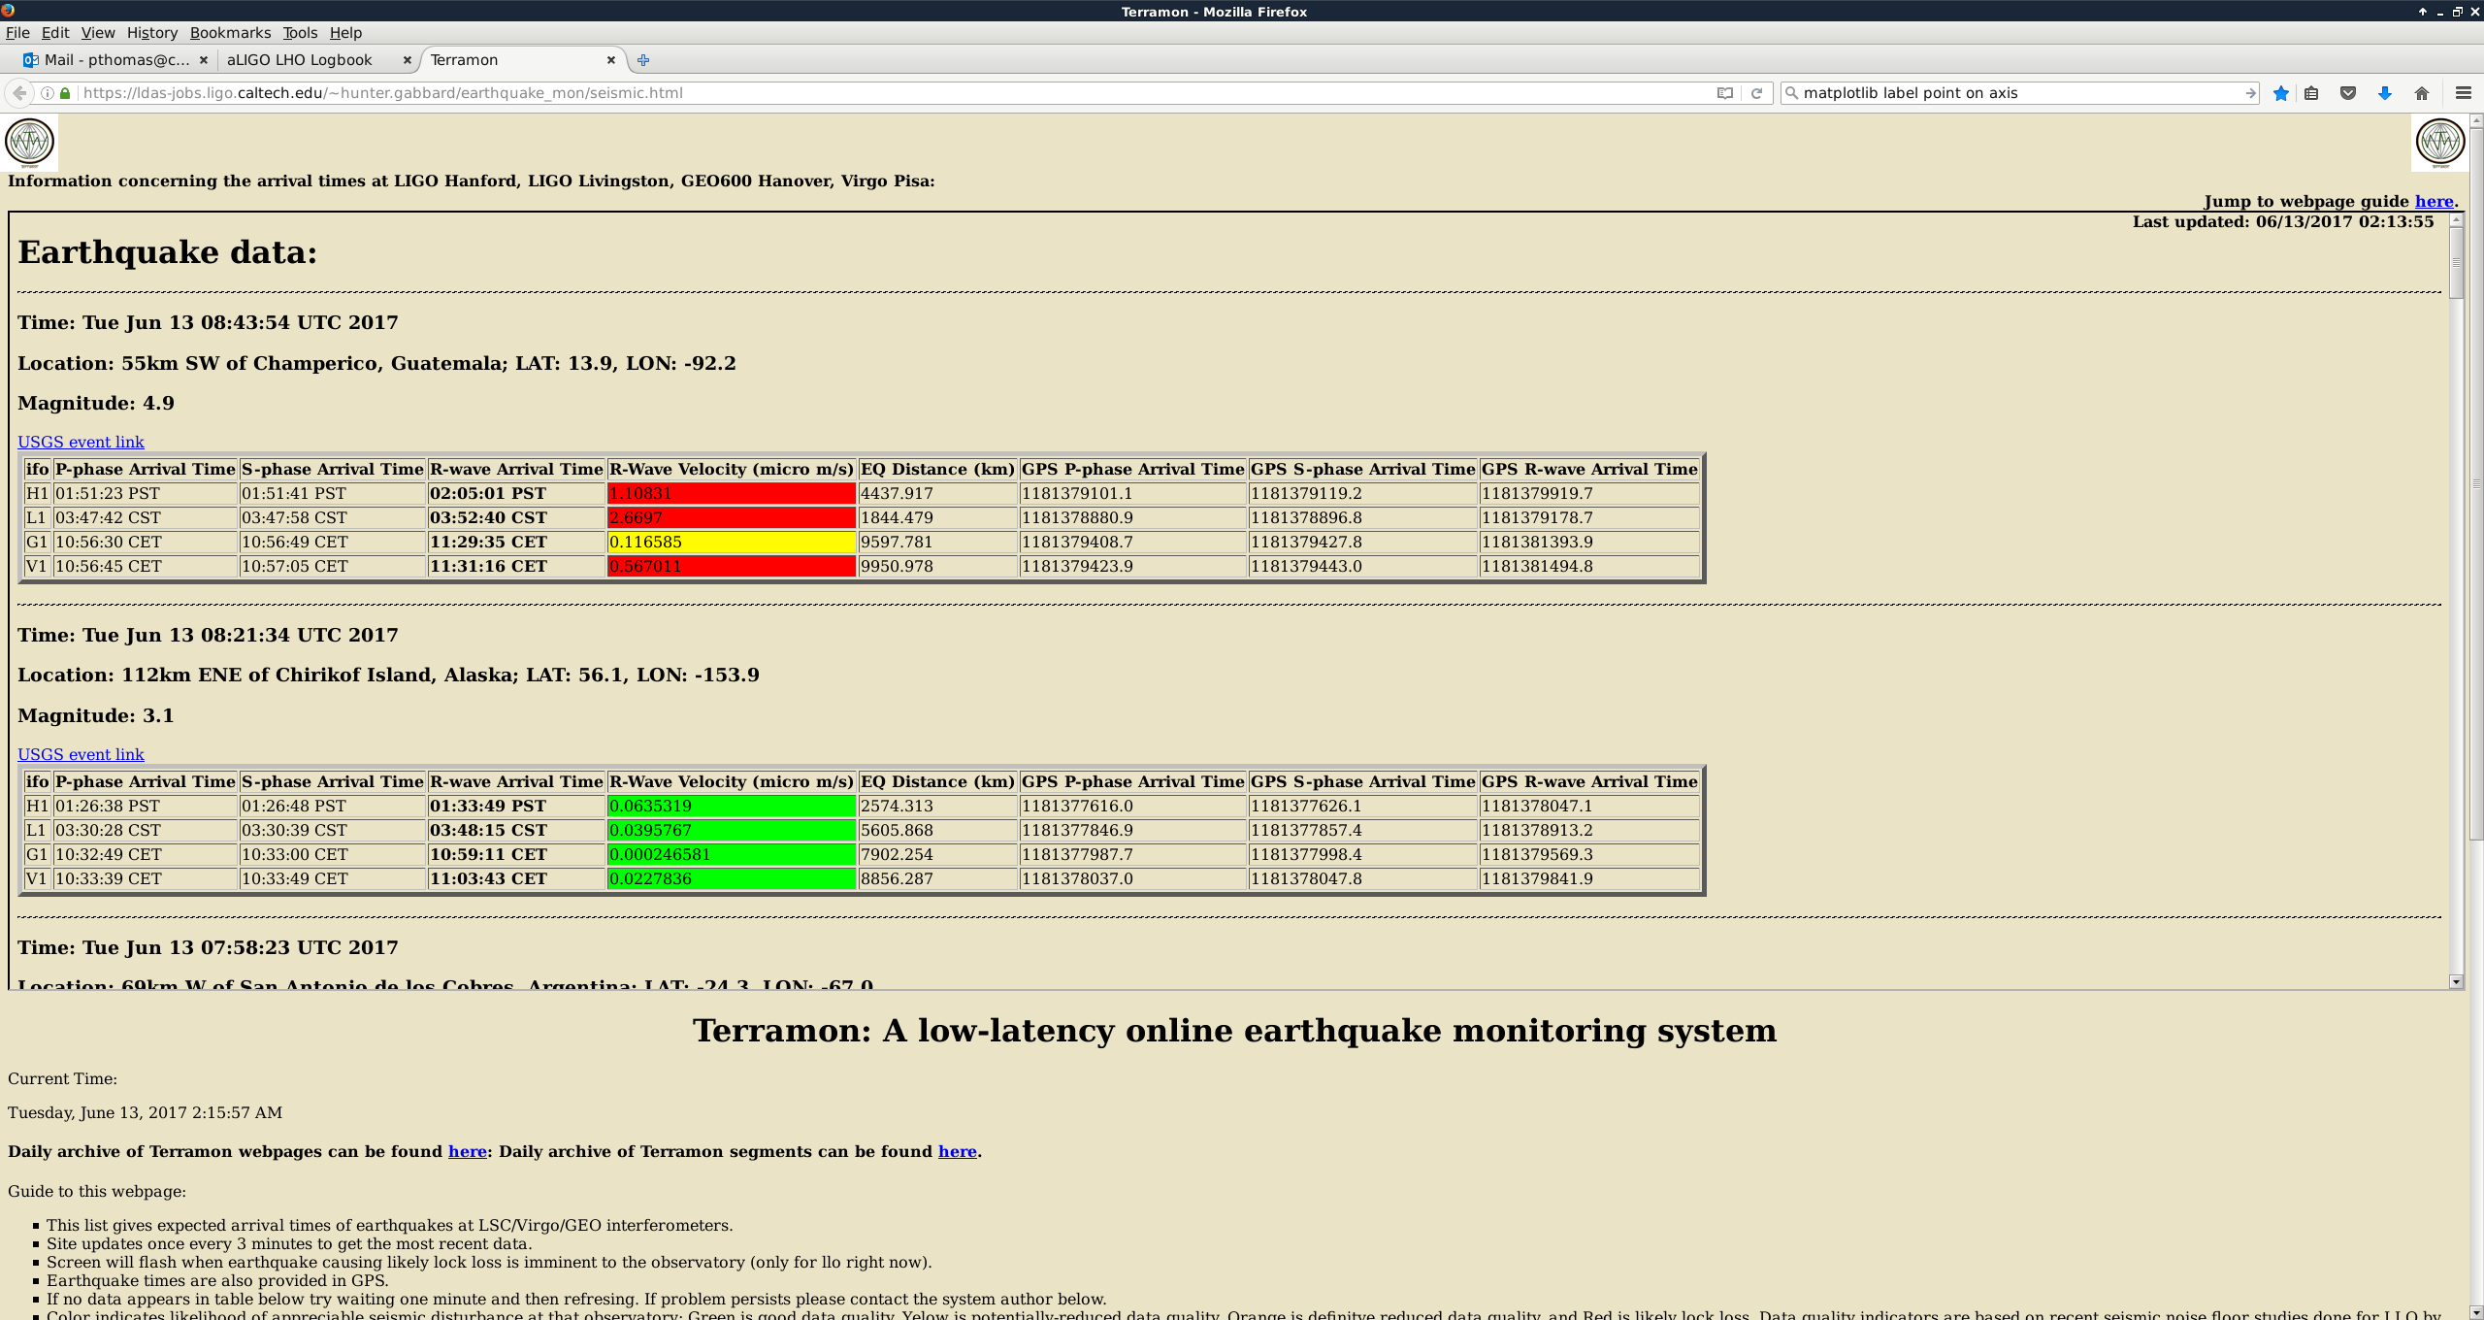Click 'Magnitude: 4.9' text

(96, 403)
